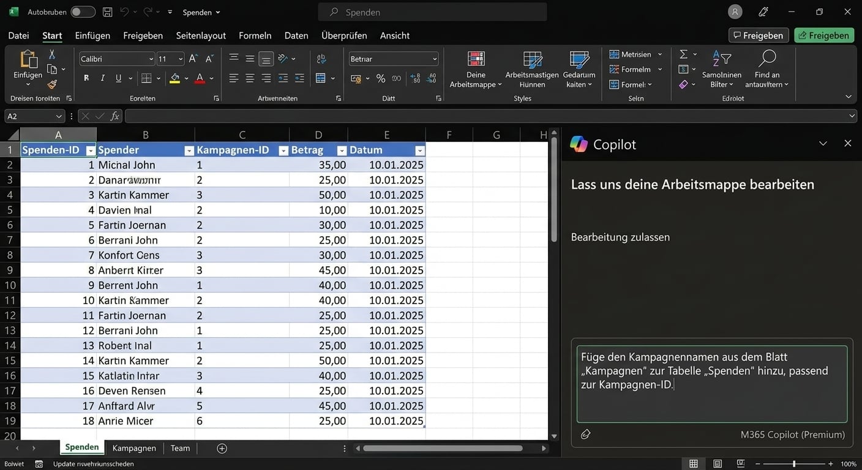
Task: Toggle bottom vertical alignment button
Action: (x=266, y=59)
